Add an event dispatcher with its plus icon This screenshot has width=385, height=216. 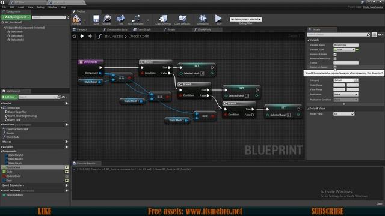(67, 185)
